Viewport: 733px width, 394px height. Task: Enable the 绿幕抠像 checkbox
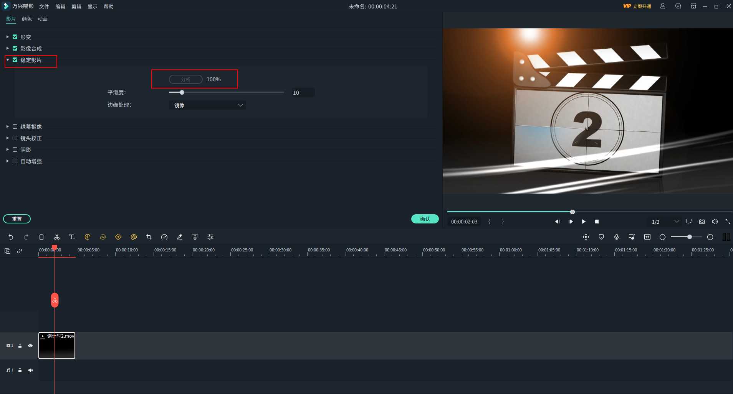click(x=15, y=126)
